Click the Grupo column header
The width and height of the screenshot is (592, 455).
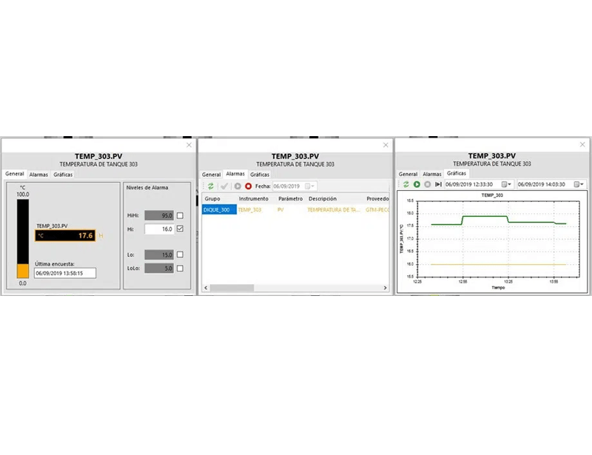[x=212, y=198]
